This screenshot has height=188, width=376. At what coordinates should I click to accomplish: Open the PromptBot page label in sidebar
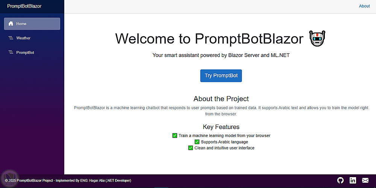[x=25, y=53]
